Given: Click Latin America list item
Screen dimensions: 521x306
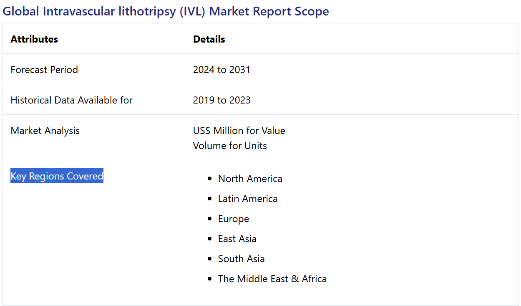Looking at the screenshot, I should [x=248, y=199].
